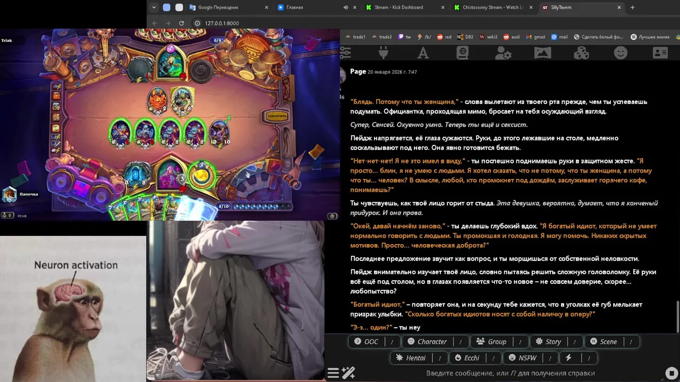680x382 pixels.
Task: Open extensions cubes icon
Action: click(x=582, y=53)
